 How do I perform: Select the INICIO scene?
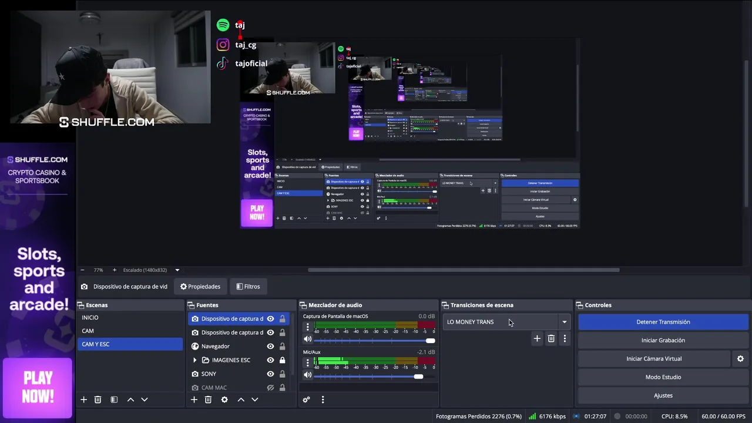[x=130, y=317]
